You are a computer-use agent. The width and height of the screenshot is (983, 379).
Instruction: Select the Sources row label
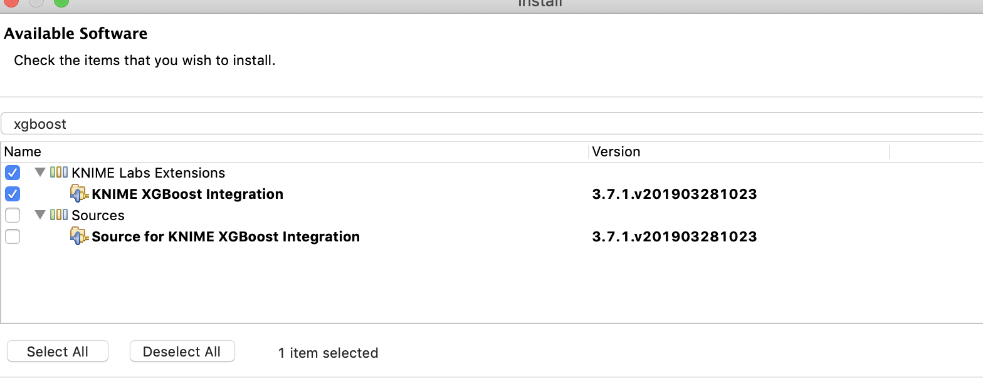[98, 215]
